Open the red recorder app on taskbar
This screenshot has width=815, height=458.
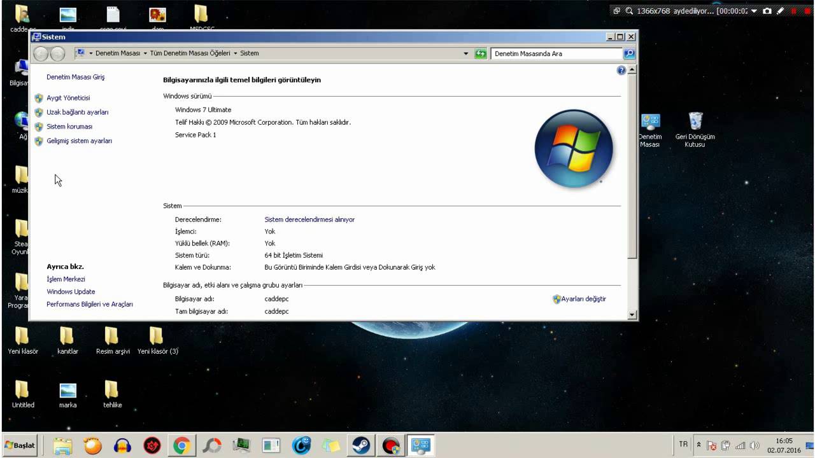coord(391,446)
